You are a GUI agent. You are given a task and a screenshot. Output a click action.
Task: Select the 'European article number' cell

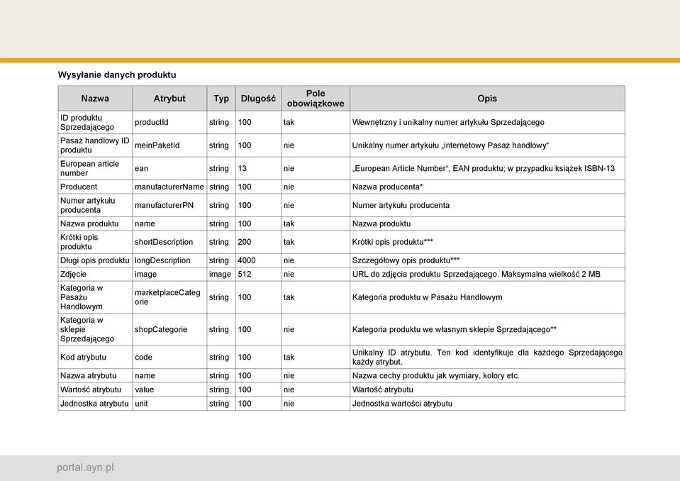pos(95,168)
